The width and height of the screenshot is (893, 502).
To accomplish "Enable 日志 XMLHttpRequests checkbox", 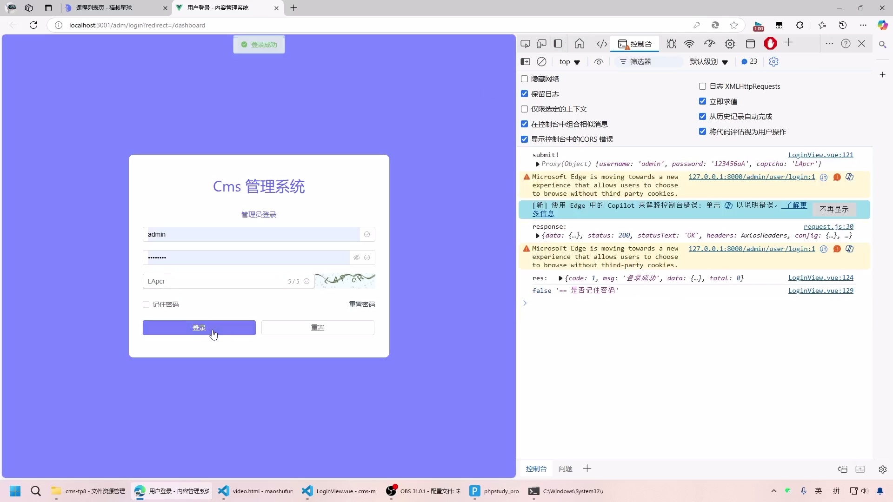I will coord(703,86).
